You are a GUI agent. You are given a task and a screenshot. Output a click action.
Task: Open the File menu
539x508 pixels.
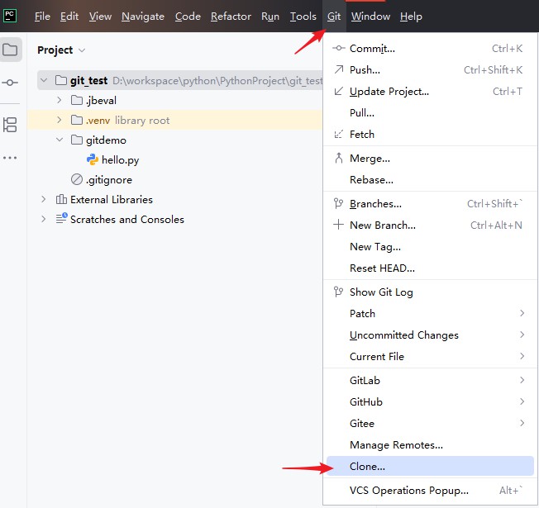(x=42, y=17)
